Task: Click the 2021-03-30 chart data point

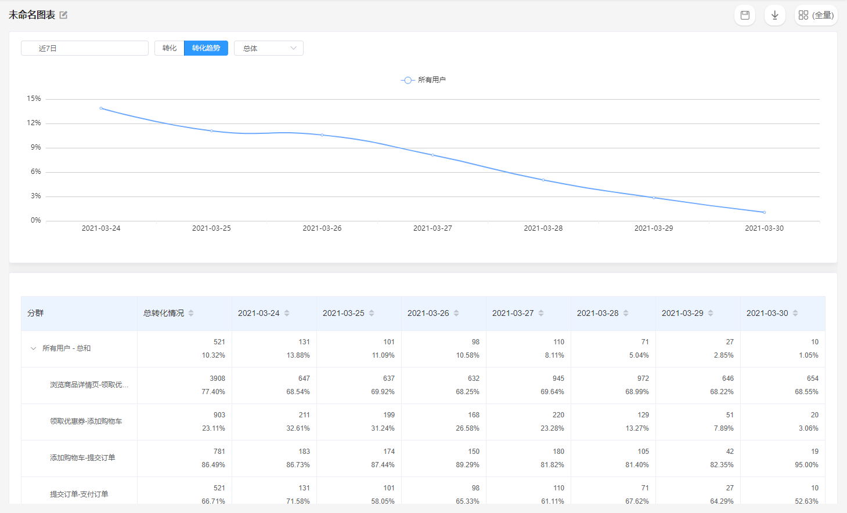Action: point(764,212)
